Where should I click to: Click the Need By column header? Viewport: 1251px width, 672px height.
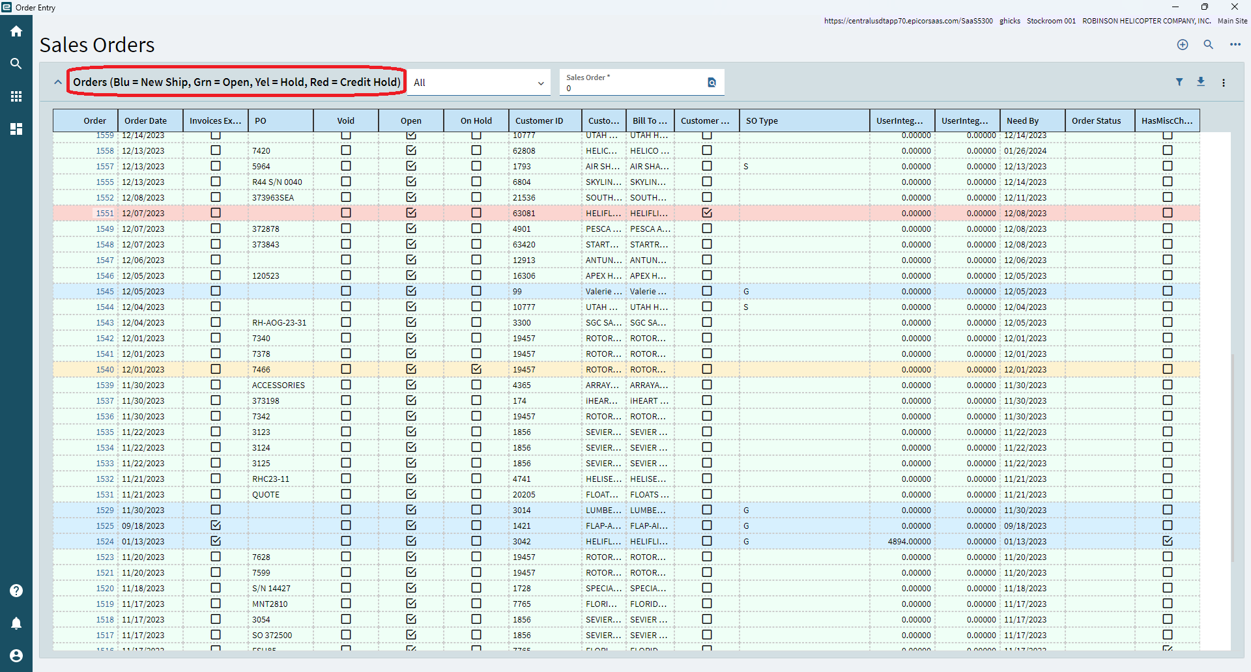click(1022, 120)
